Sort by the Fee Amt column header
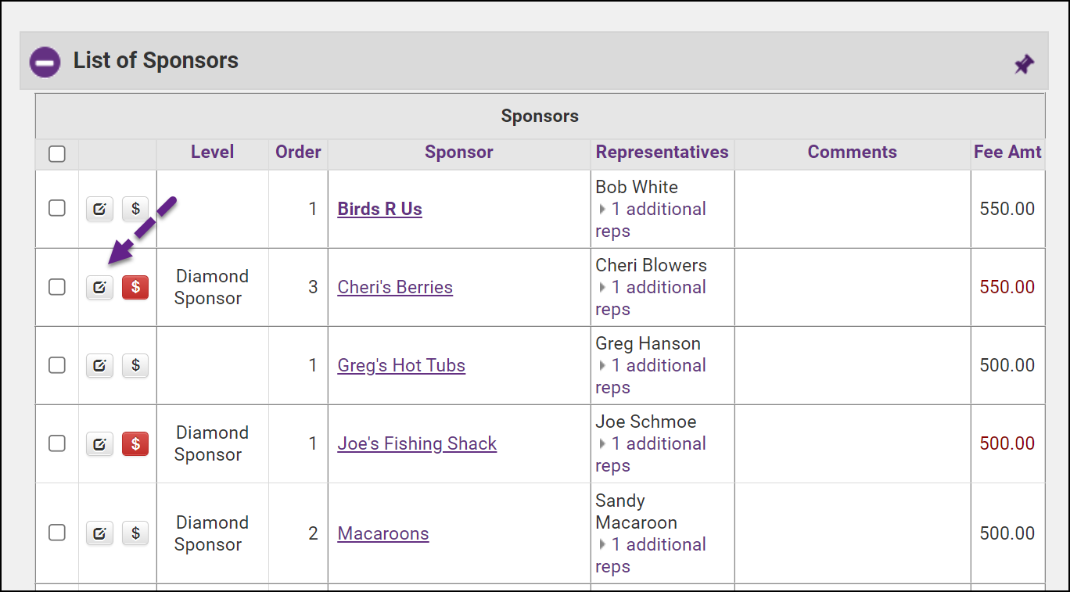The width and height of the screenshot is (1070, 592). 1007,152
